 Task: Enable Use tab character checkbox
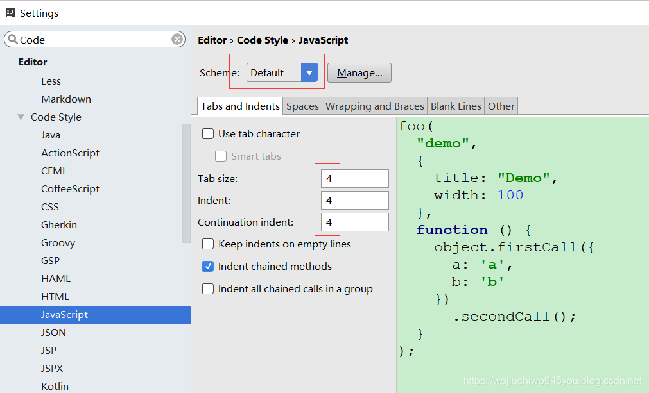tap(208, 134)
